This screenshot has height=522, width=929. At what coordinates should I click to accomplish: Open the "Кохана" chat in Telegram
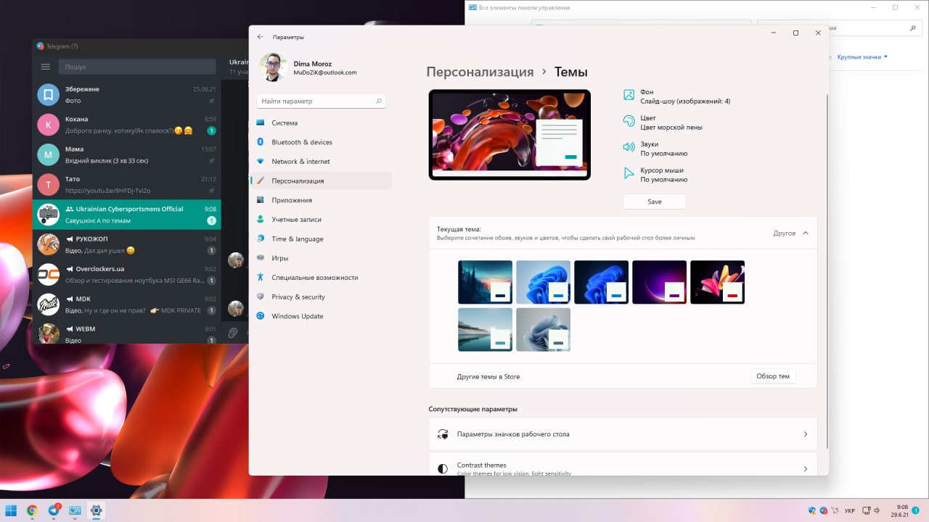[126, 125]
